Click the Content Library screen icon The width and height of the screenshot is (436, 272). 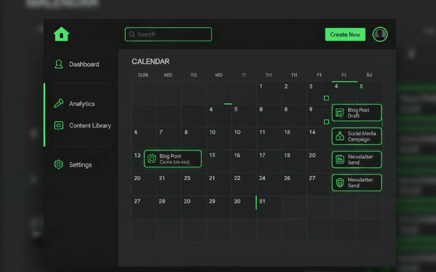click(x=59, y=126)
